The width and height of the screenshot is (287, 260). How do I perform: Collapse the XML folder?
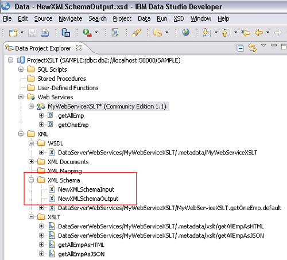tap(21, 134)
